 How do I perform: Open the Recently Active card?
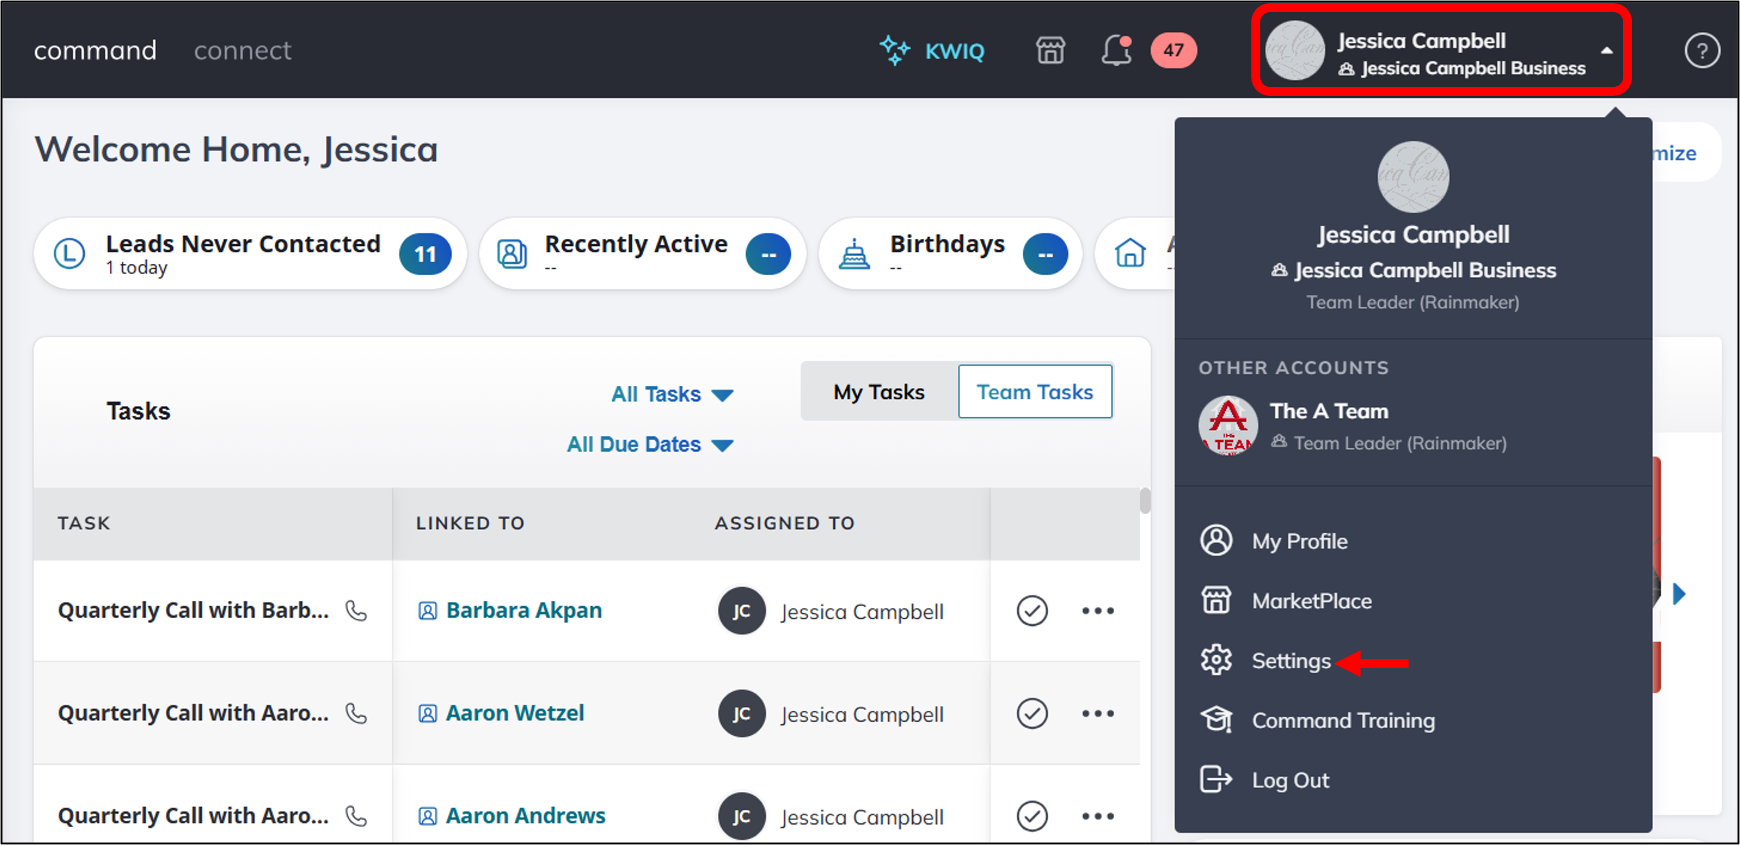[x=643, y=254]
